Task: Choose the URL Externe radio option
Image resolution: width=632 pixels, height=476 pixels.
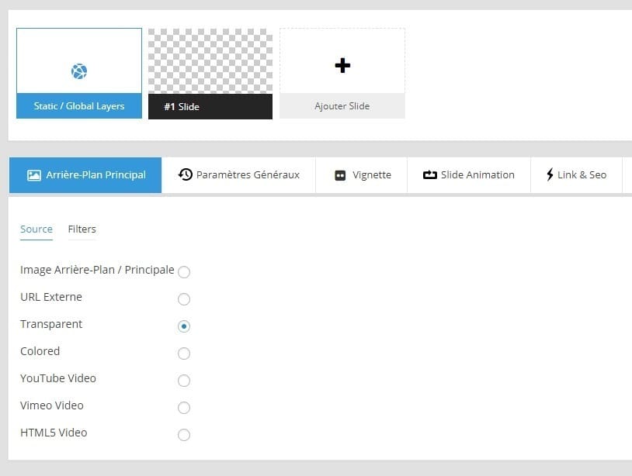Action: coord(184,299)
